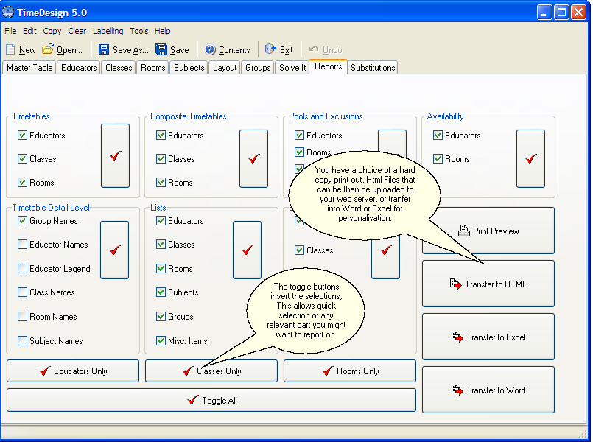Uncheck Classes in Lists group
The height and width of the screenshot is (442, 593).
161,245
